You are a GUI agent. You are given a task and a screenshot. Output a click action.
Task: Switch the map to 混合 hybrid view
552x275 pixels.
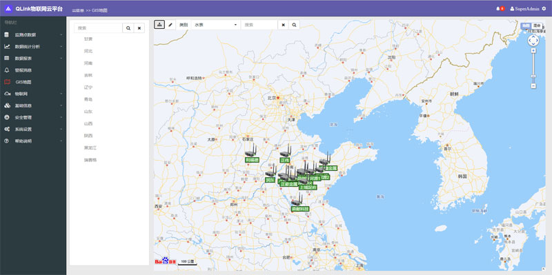(537, 26)
